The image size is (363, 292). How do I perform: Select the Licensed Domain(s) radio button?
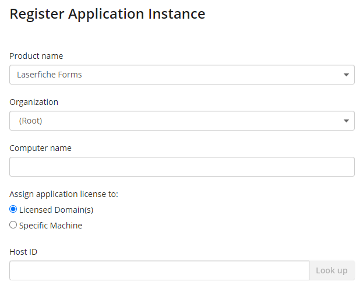click(13, 209)
